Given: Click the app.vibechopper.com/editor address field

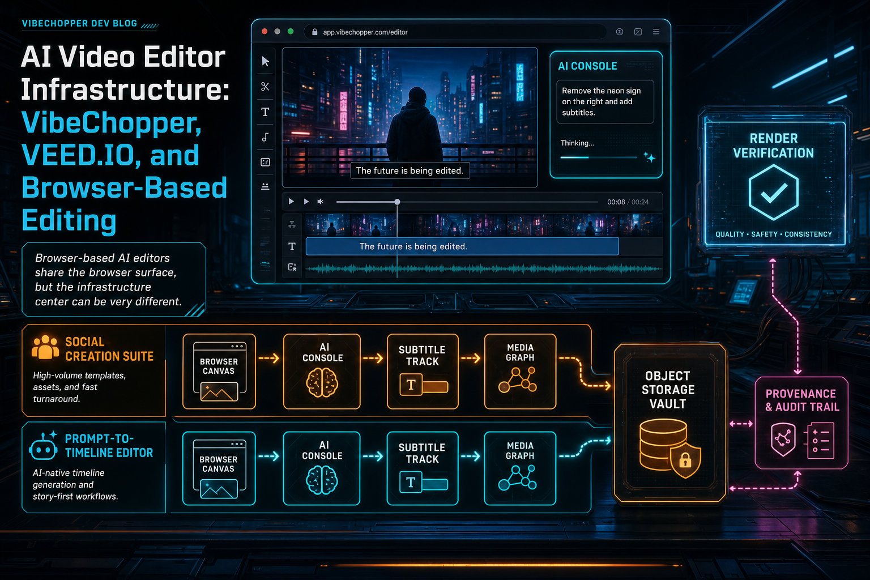Looking at the screenshot, I should coord(455,32).
